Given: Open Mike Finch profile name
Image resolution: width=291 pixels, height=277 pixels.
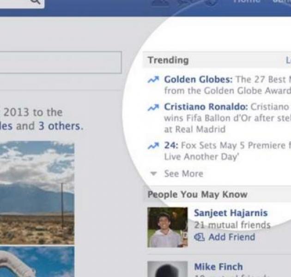Looking at the screenshot, I should click(x=218, y=267).
